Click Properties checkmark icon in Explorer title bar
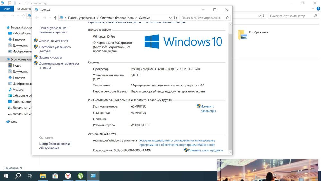Screen dimensions: 321x181 [10, 3]
